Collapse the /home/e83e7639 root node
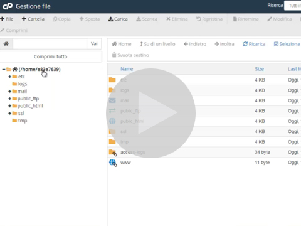Viewport: 301px width, 226px height. (x=4, y=69)
